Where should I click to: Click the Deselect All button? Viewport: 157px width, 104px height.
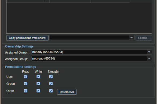[x=67, y=92]
